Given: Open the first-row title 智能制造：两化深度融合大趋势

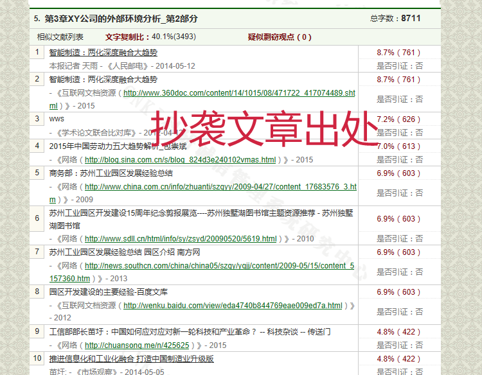Looking at the screenshot, I should [x=103, y=53].
